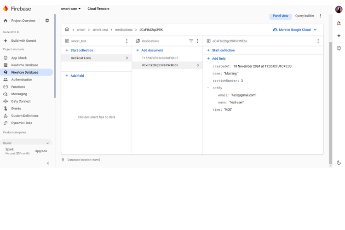Image resolution: width=345 pixels, height=230 pixels.
Task: Click the createdAt timestamp value
Action: pos(262,66)
